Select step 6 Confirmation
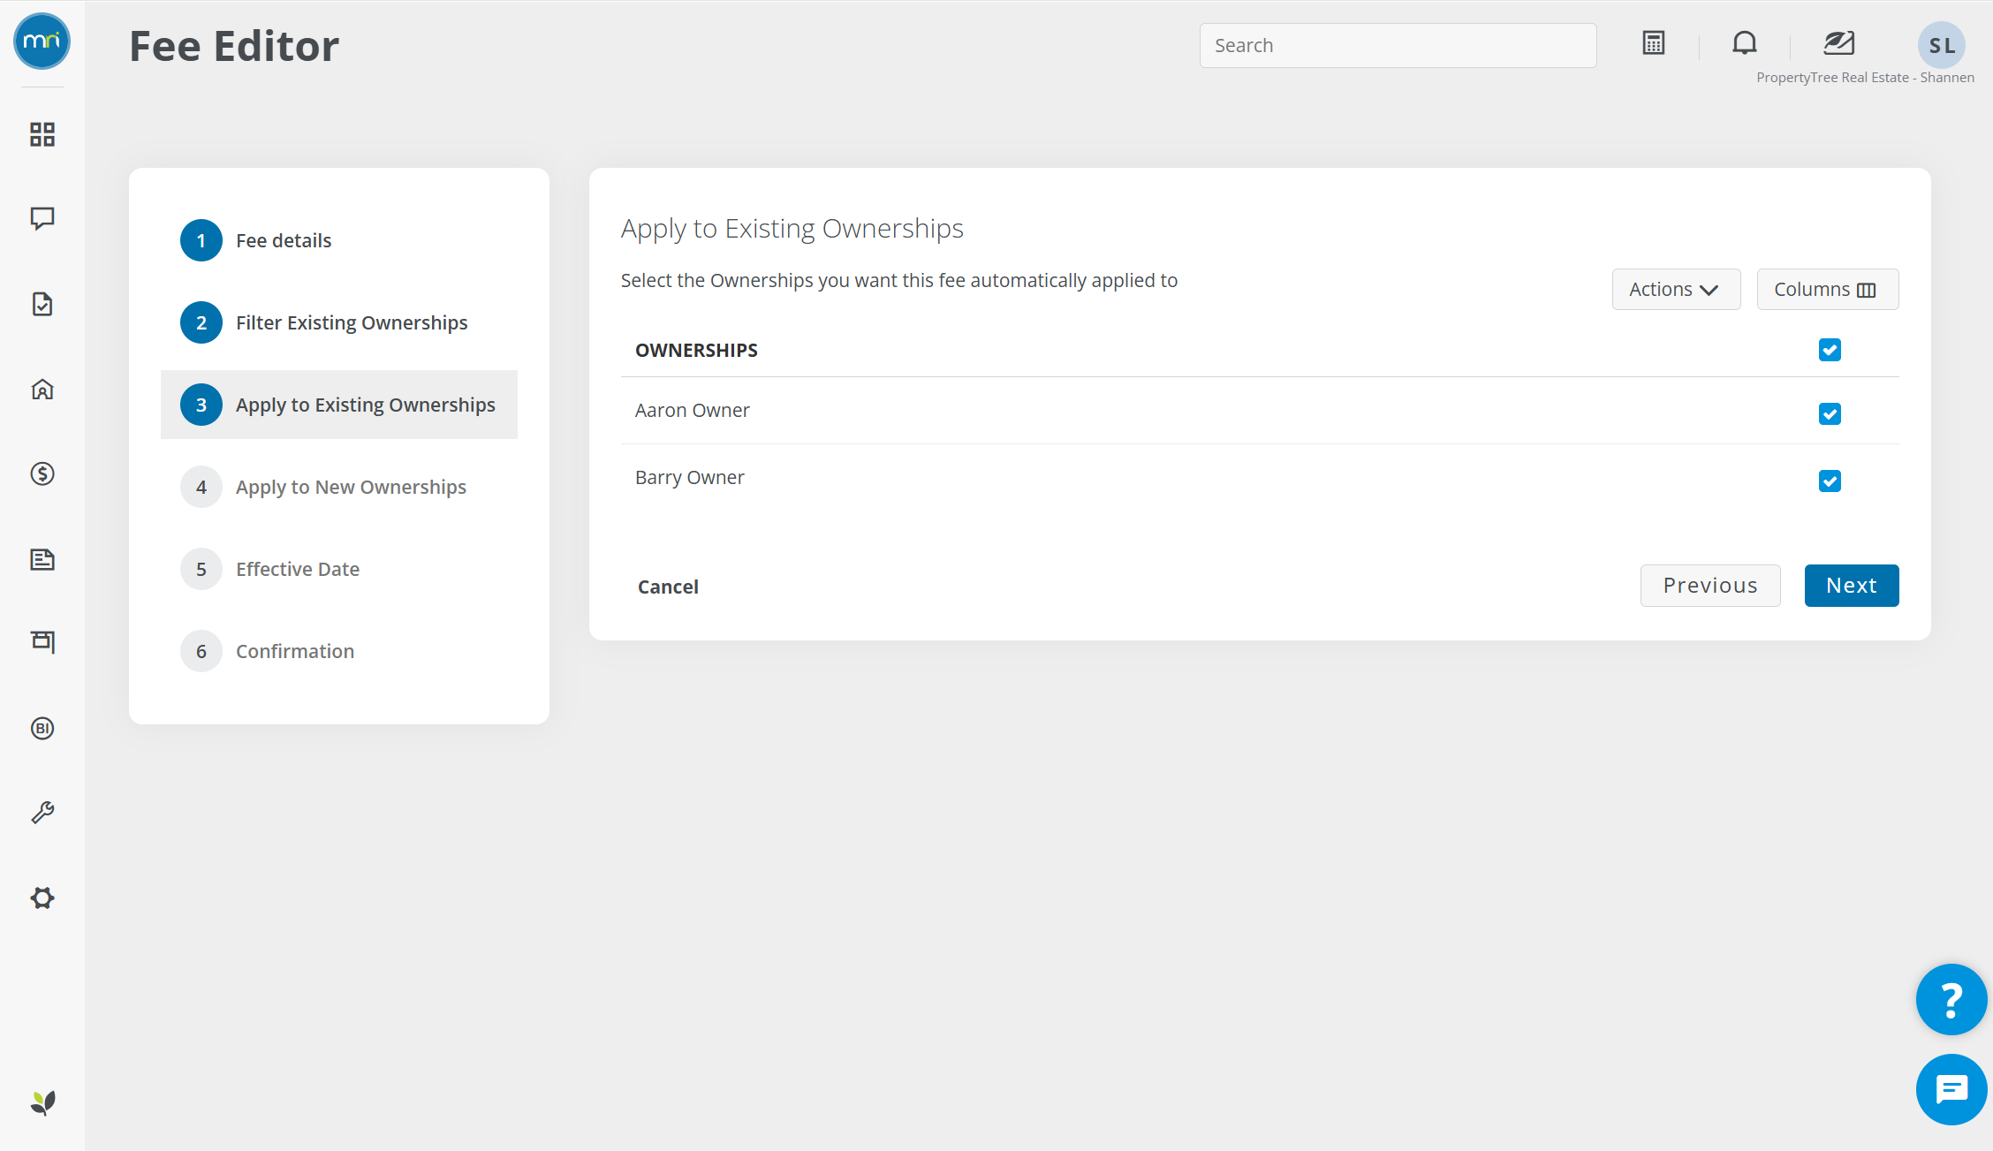Image resolution: width=1993 pixels, height=1151 pixels. click(268, 651)
